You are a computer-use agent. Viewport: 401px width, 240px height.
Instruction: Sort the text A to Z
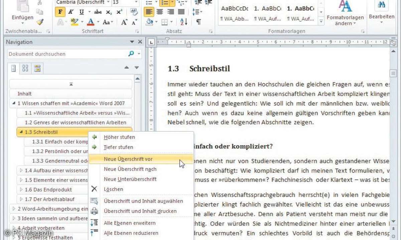click(183, 22)
